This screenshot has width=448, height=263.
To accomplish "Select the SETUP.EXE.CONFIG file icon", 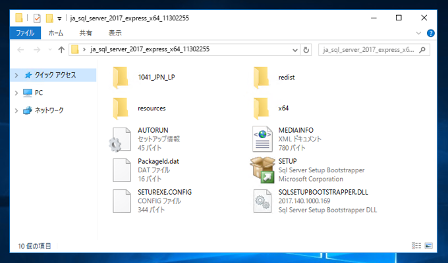I will (121, 201).
